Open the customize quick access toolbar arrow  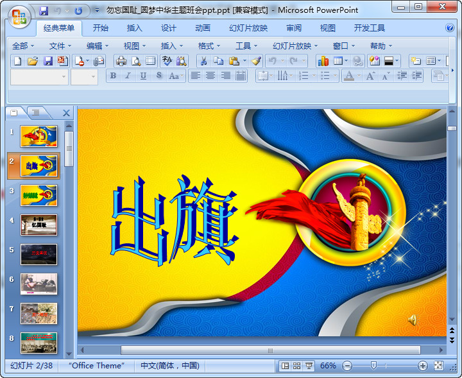[x=97, y=11]
